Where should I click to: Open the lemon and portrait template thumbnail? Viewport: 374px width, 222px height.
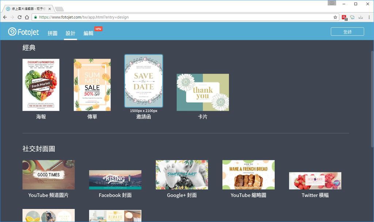click(x=49, y=215)
